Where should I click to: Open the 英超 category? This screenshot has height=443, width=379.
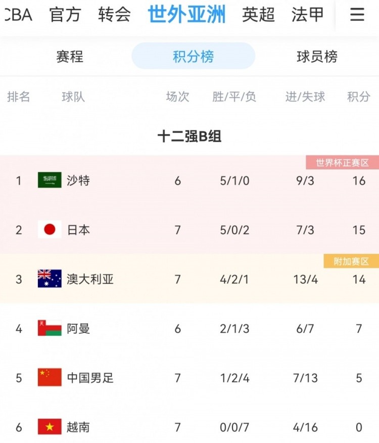tap(258, 15)
